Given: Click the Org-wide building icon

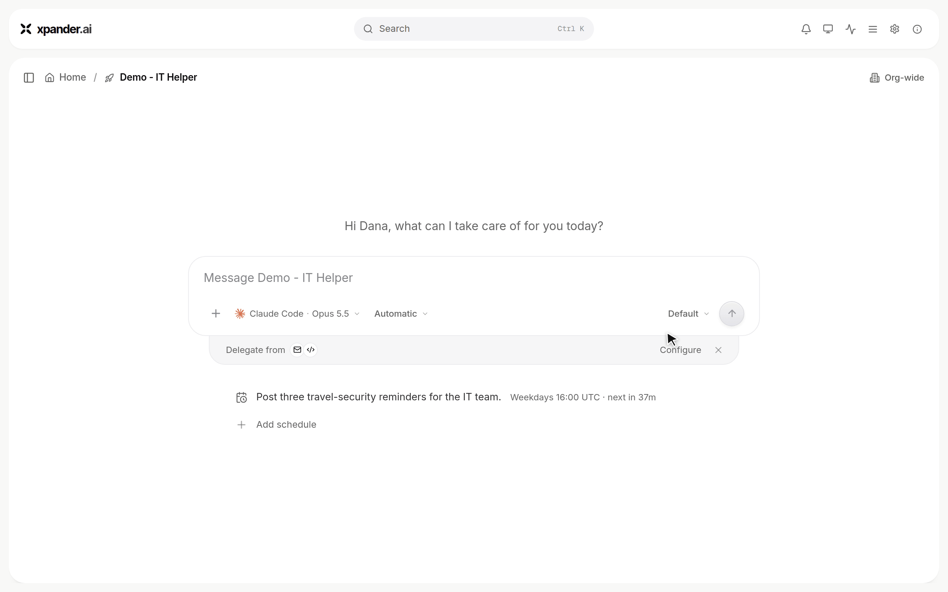Looking at the screenshot, I should [x=874, y=78].
